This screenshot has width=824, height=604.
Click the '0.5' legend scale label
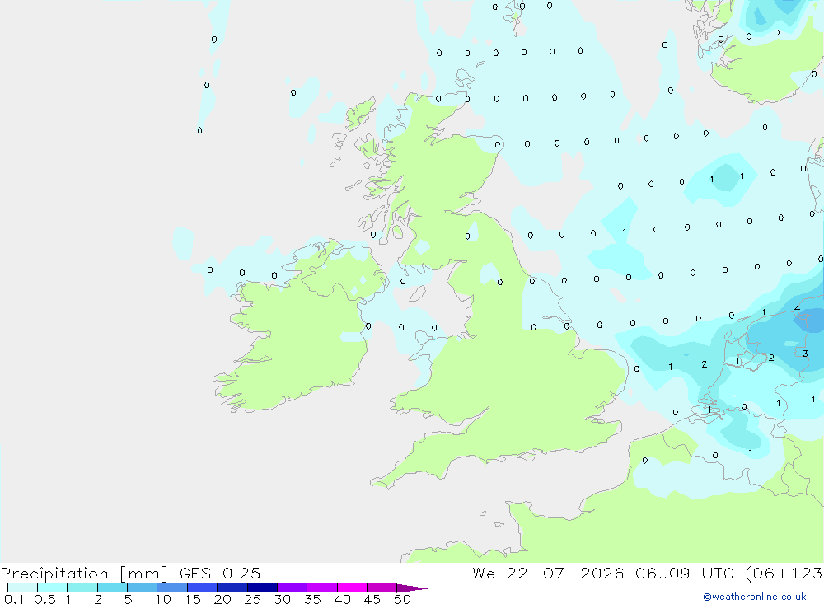[44, 599]
